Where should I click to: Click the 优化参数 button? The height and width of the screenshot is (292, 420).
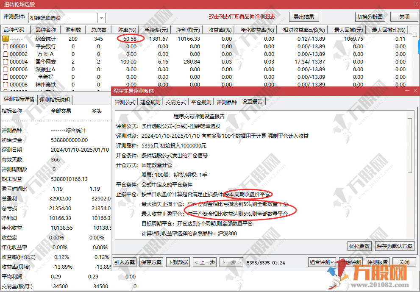click(x=359, y=246)
